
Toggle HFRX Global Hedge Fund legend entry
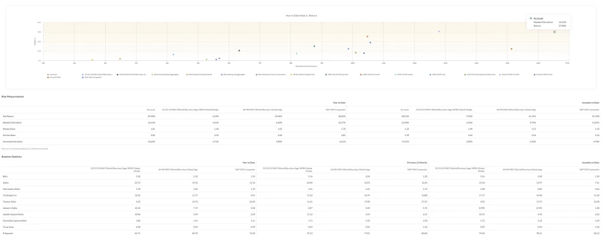tap(302, 75)
